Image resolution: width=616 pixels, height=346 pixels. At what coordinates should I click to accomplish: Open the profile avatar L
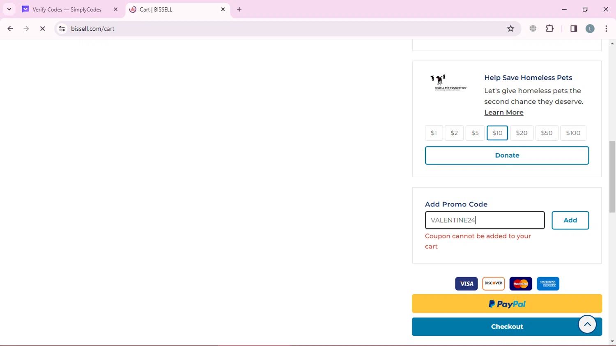(x=590, y=29)
